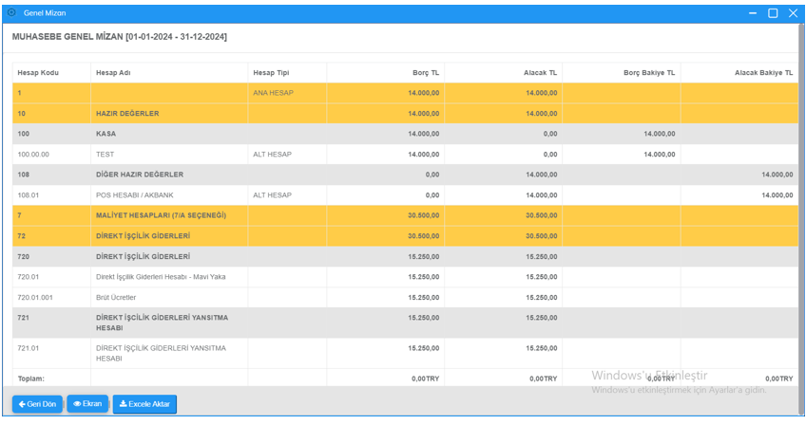Open the Ekran view button

point(87,404)
